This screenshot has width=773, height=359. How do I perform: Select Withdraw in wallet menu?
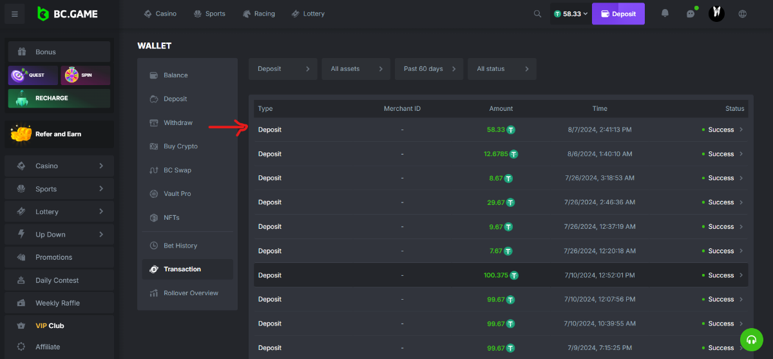pos(178,122)
